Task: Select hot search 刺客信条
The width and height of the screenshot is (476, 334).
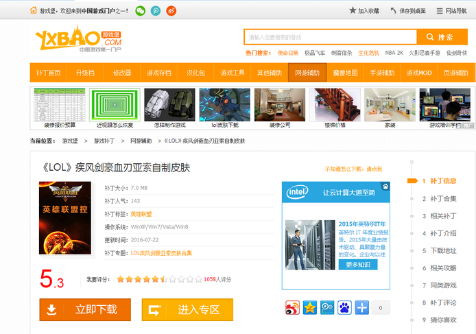Action: coord(342,53)
